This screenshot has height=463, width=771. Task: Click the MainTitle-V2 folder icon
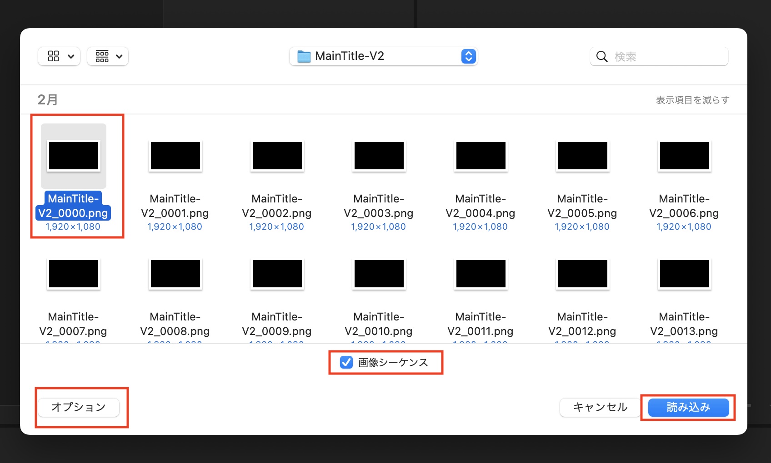(304, 56)
